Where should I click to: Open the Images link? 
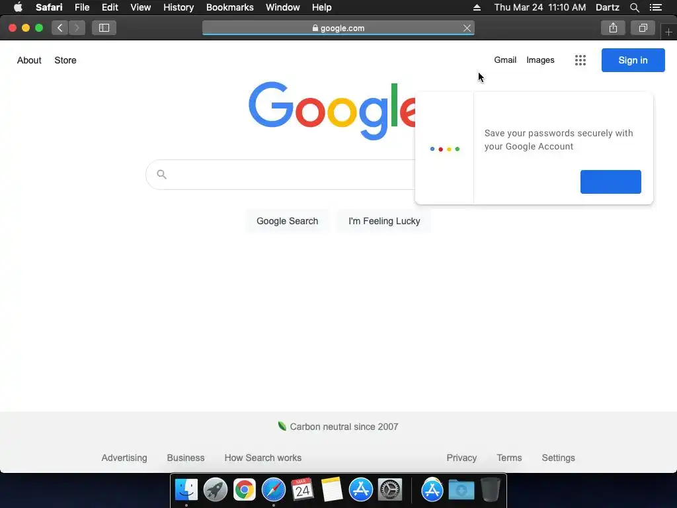(x=540, y=60)
